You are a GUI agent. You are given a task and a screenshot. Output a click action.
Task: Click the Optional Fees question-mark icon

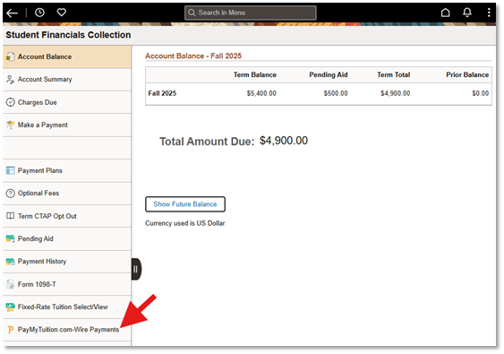(10, 194)
